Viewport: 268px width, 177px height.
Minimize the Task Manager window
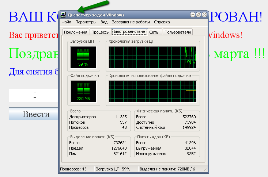pos(193,15)
